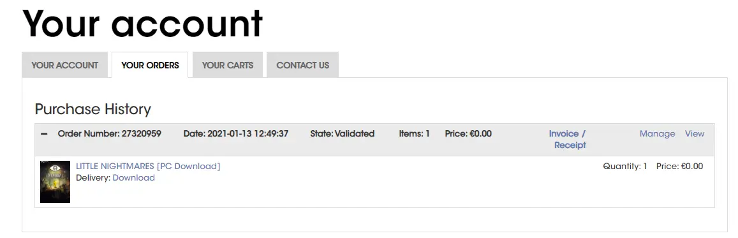This screenshot has width=738, height=238.
Task: Click the State: Validated label
Action: [342, 133]
